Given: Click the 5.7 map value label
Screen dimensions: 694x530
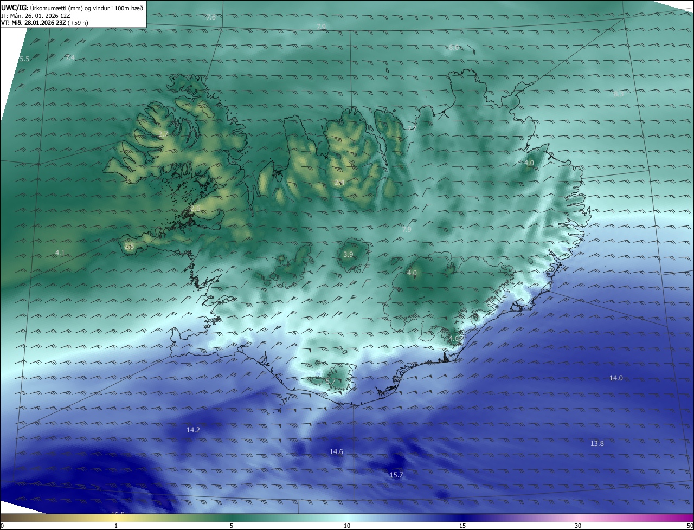Looking at the screenshot, I should 331,382.
